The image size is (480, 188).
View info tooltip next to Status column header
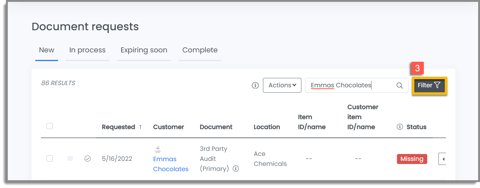pos(400,127)
